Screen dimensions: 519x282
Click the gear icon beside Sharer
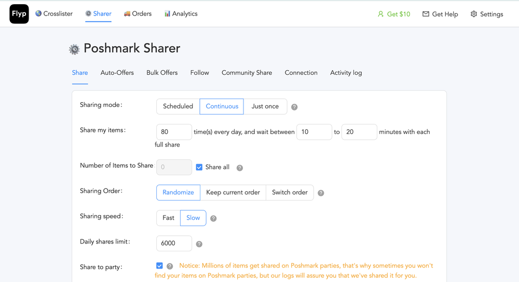(88, 14)
